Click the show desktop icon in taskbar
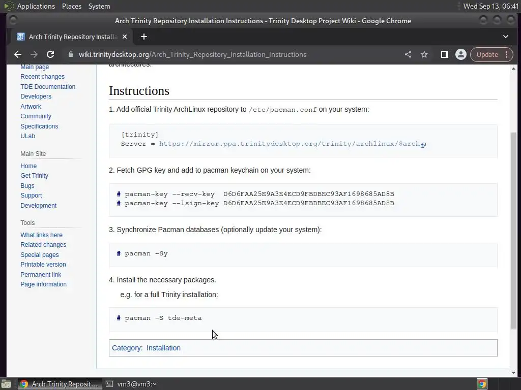Viewport: 521px width, 390px height. tap(6, 384)
